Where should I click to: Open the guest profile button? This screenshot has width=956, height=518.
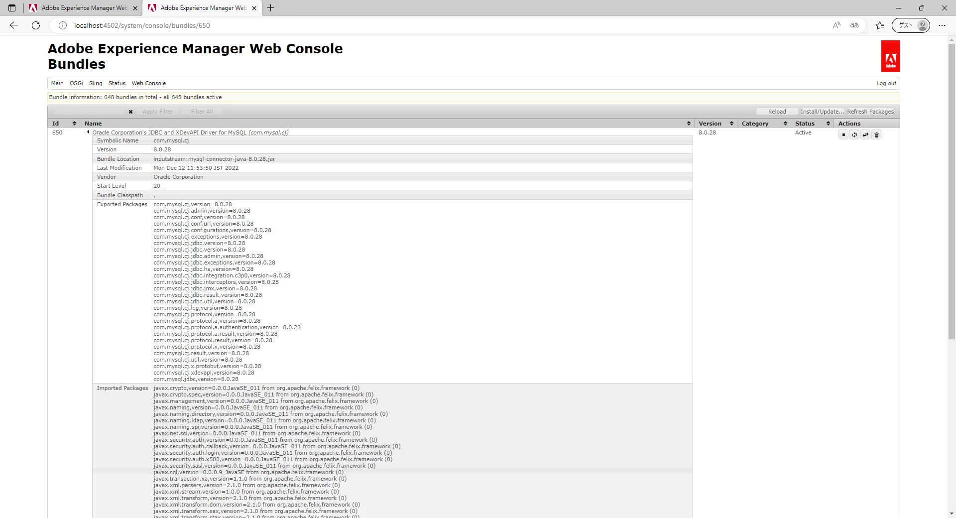click(911, 25)
